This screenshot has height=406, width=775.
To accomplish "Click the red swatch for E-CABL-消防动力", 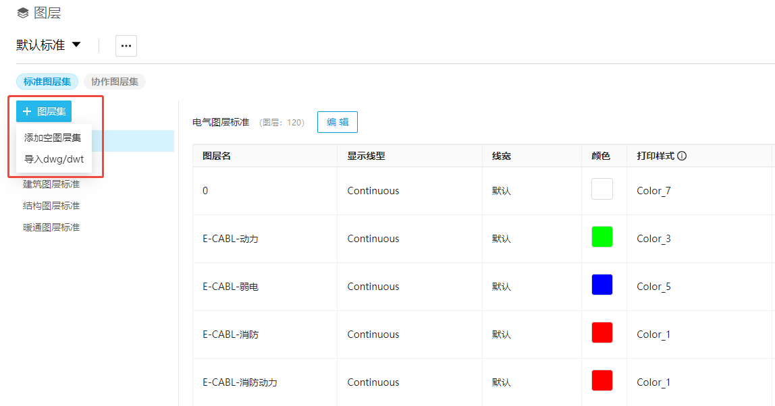I will coord(602,380).
